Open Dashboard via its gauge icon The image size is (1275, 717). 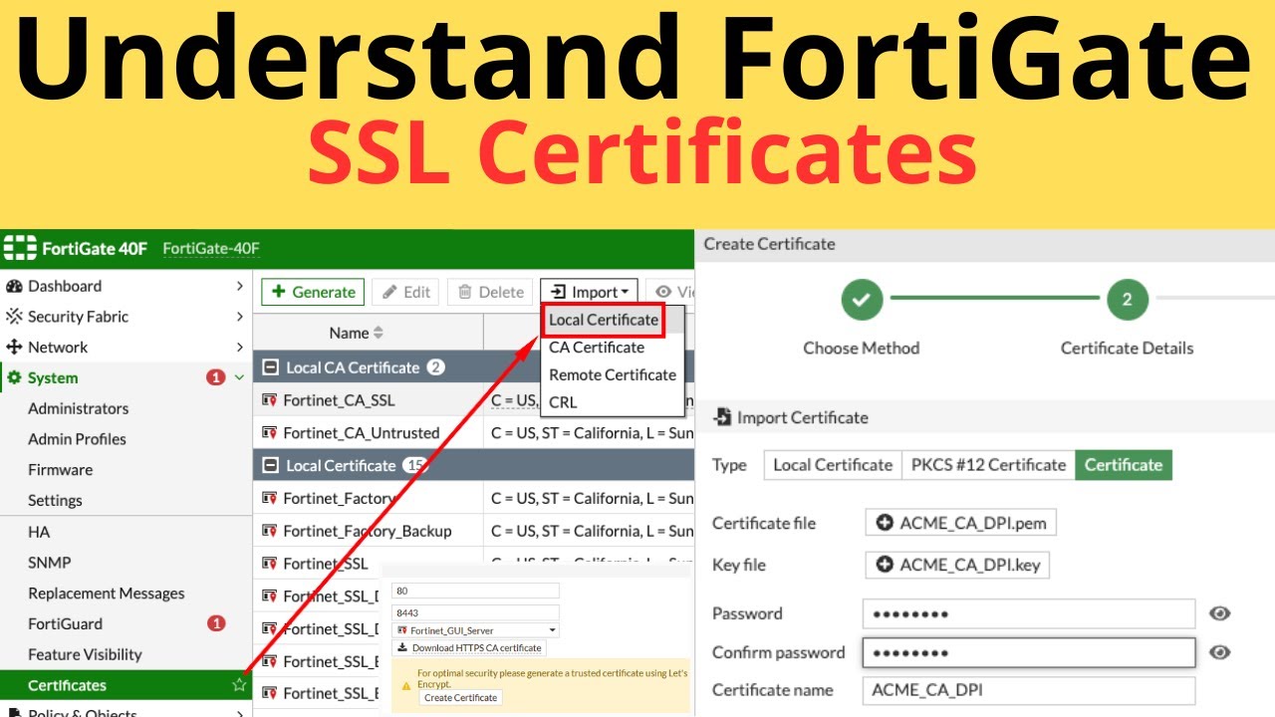(14, 286)
